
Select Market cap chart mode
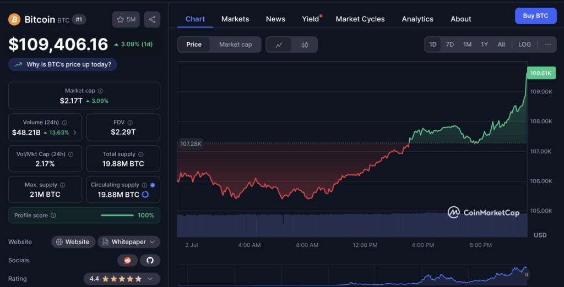point(236,45)
